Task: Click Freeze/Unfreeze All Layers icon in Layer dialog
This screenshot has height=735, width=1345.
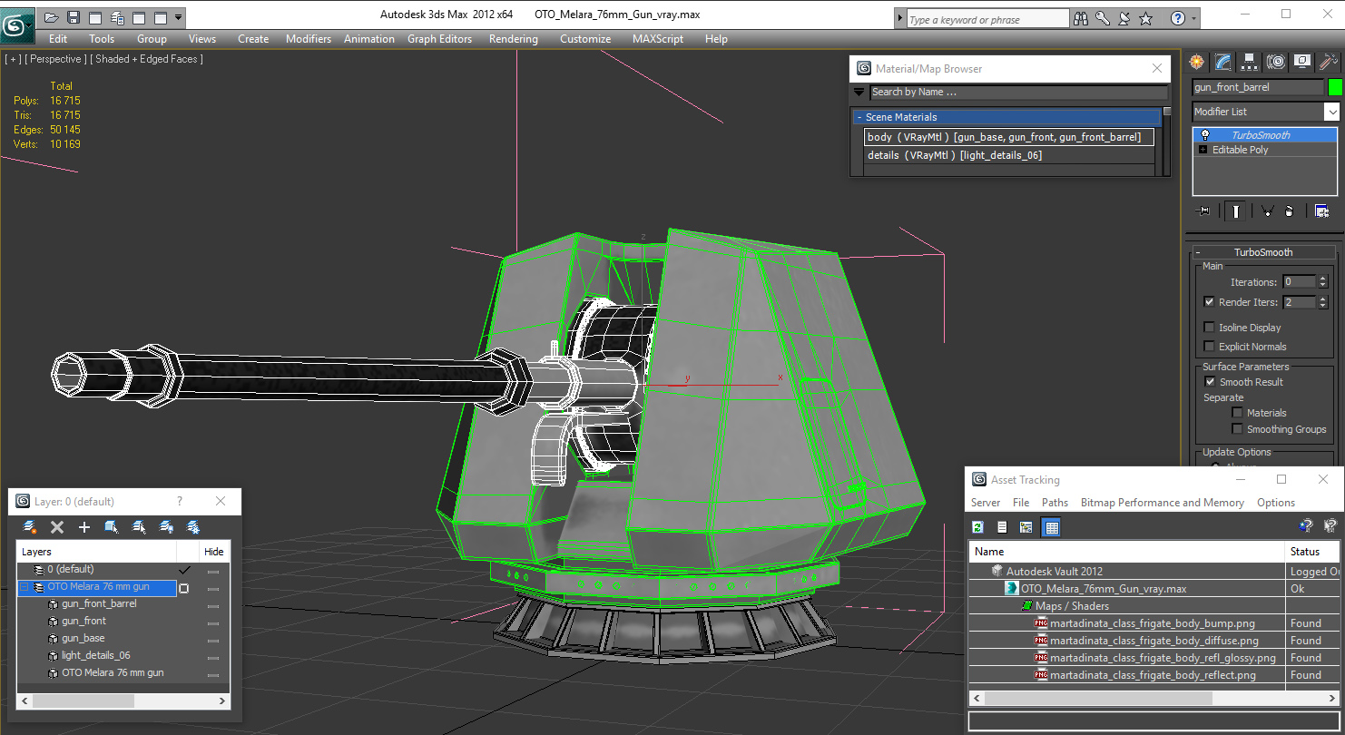Action: pos(193,526)
